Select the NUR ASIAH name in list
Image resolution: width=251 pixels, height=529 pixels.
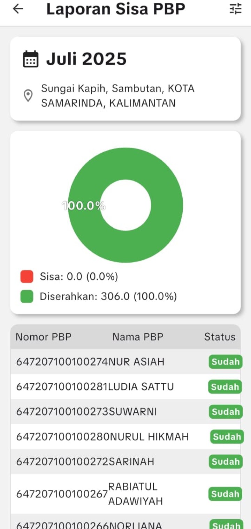[136, 362]
